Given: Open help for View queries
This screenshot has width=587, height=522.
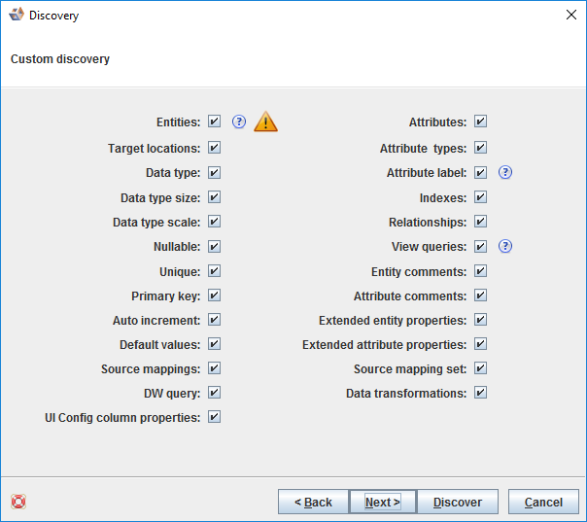Looking at the screenshot, I should 505,247.
